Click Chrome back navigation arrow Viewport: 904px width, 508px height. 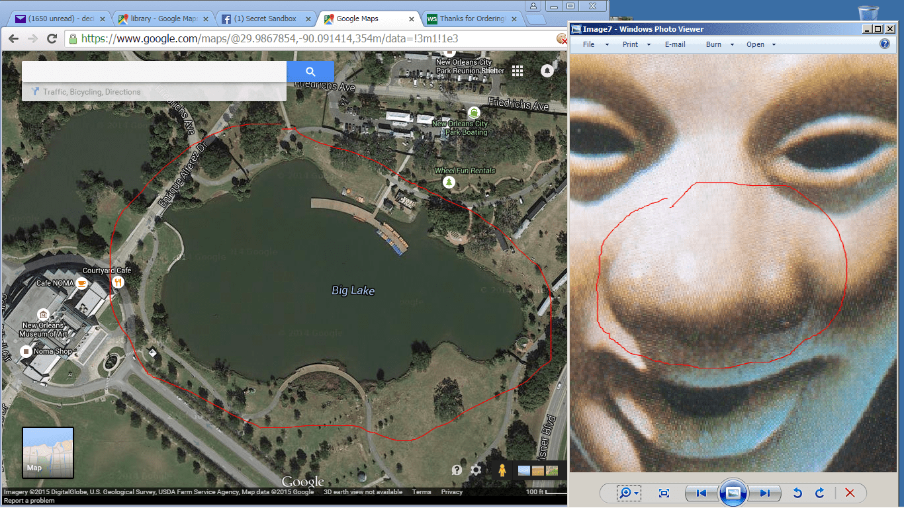13,38
